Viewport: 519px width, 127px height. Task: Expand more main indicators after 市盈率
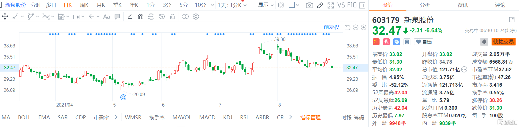click(x=116, y=117)
